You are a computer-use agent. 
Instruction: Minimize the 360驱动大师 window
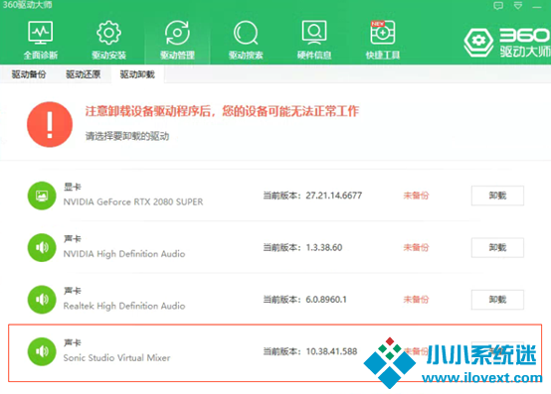(x=537, y=7)
